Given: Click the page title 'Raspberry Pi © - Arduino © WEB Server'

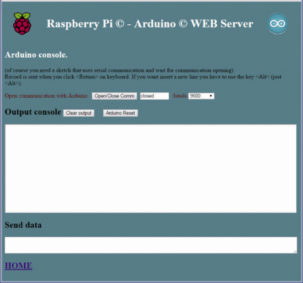Looking at the screenshot, I should click(150, 24).
